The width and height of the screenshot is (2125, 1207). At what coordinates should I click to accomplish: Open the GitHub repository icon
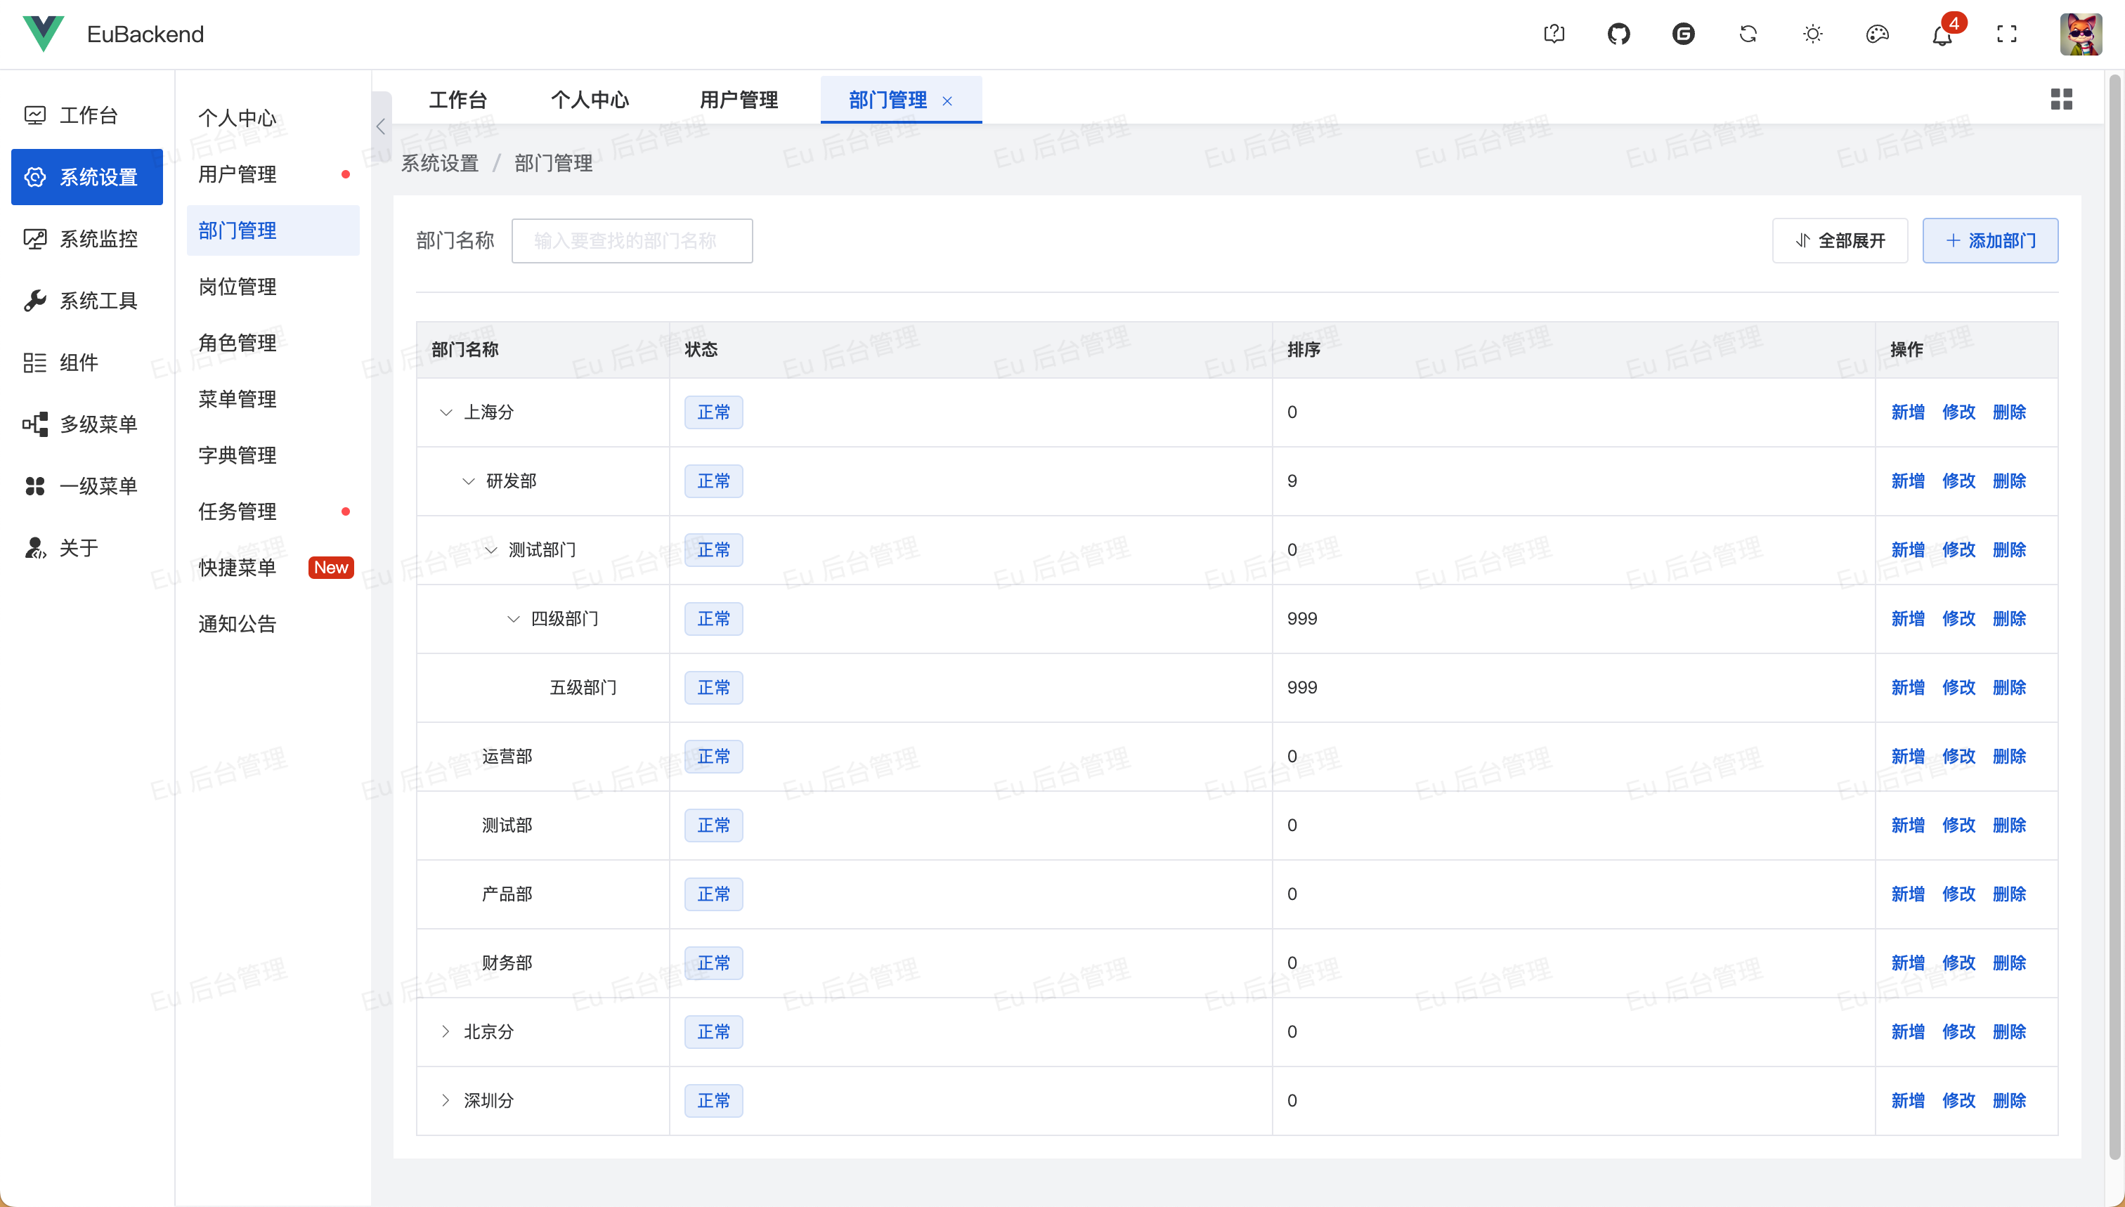click(x=1618, y=34)
